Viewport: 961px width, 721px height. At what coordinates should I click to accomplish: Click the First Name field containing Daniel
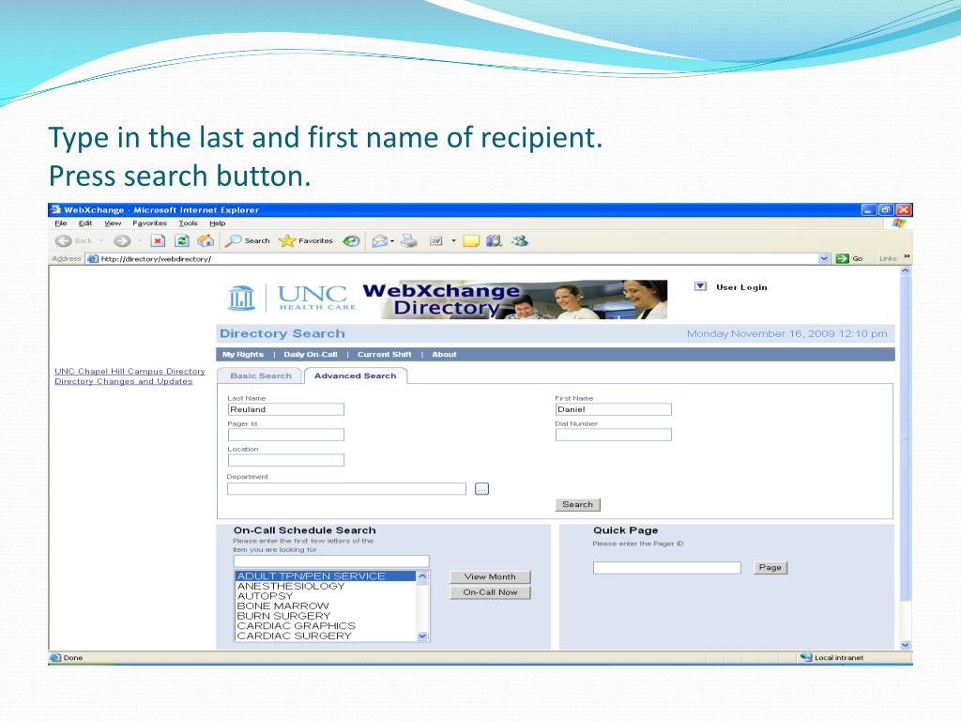(614, 409)
